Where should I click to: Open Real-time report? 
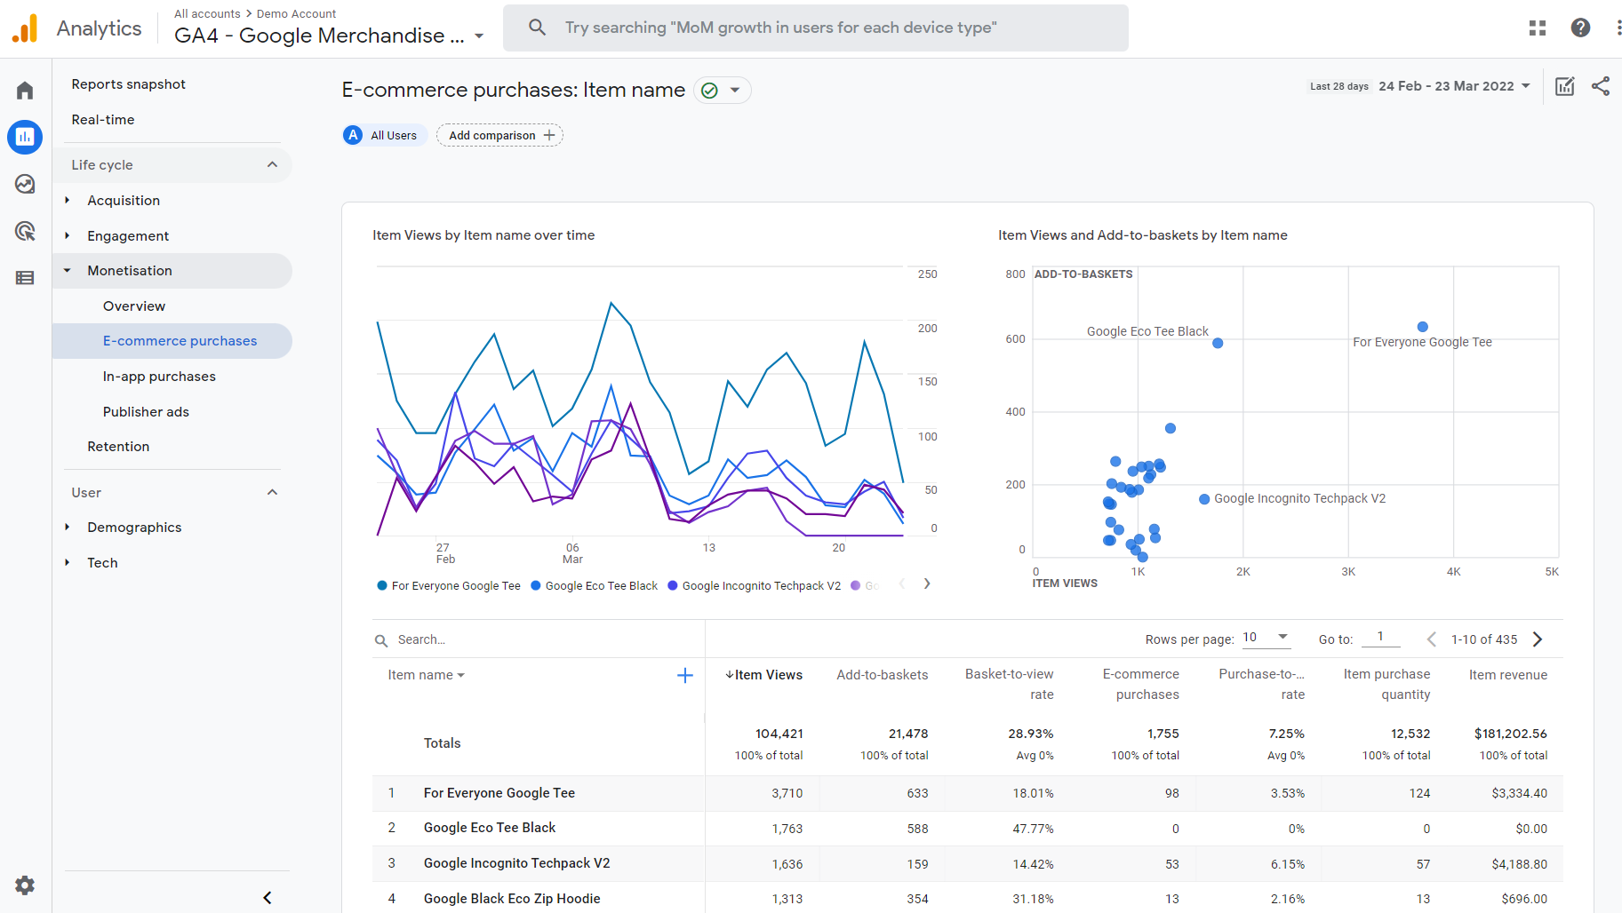103,120
